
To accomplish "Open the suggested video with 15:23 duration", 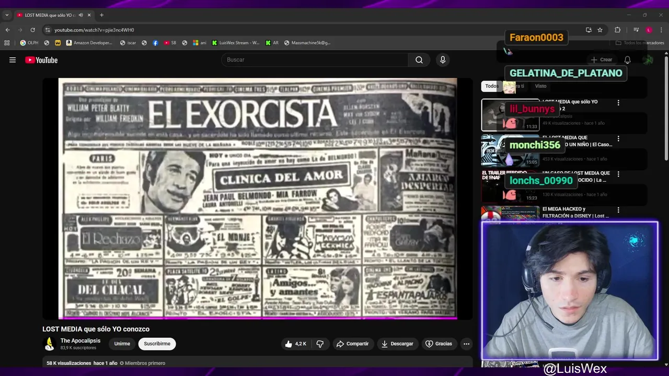I will pyautogui.click(x=510, y=186).
